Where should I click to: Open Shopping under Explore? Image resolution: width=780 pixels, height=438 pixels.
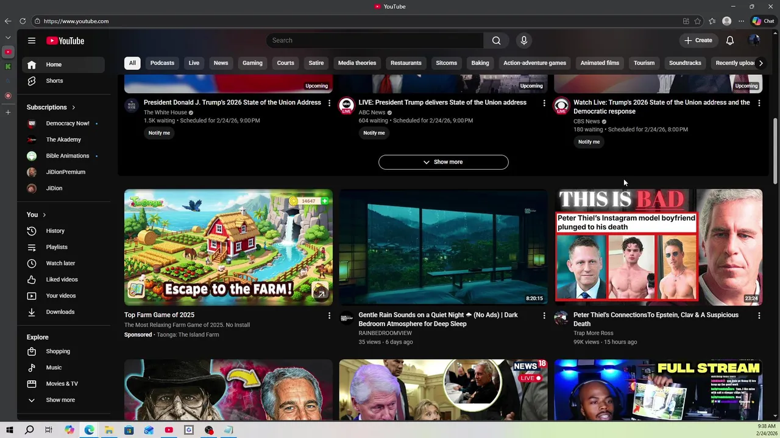pos(63,352)
